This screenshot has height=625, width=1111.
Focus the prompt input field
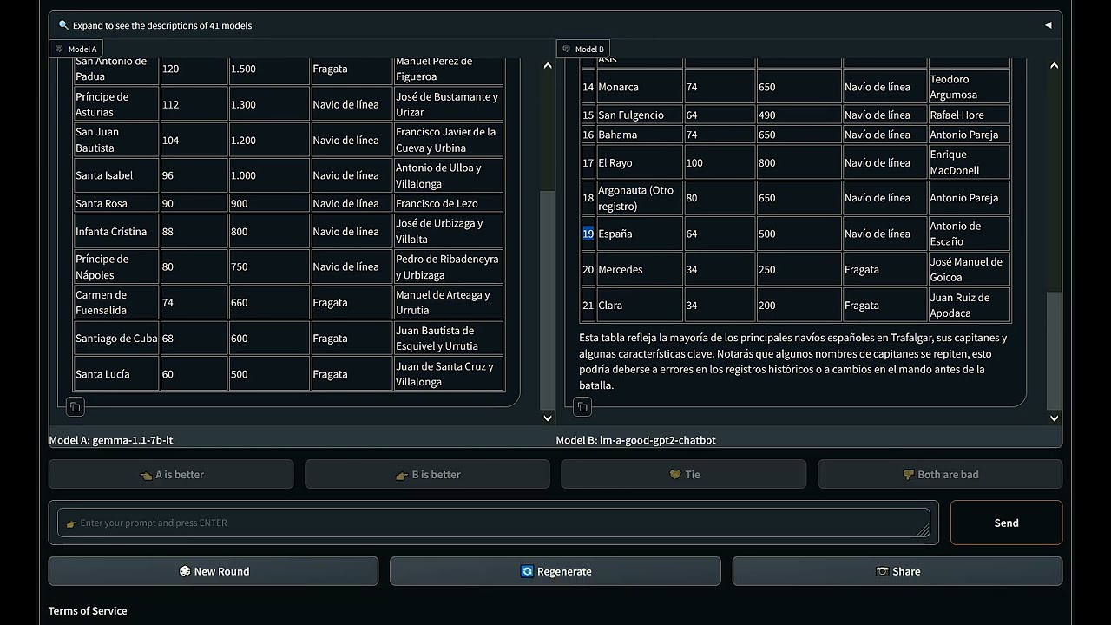493,523
